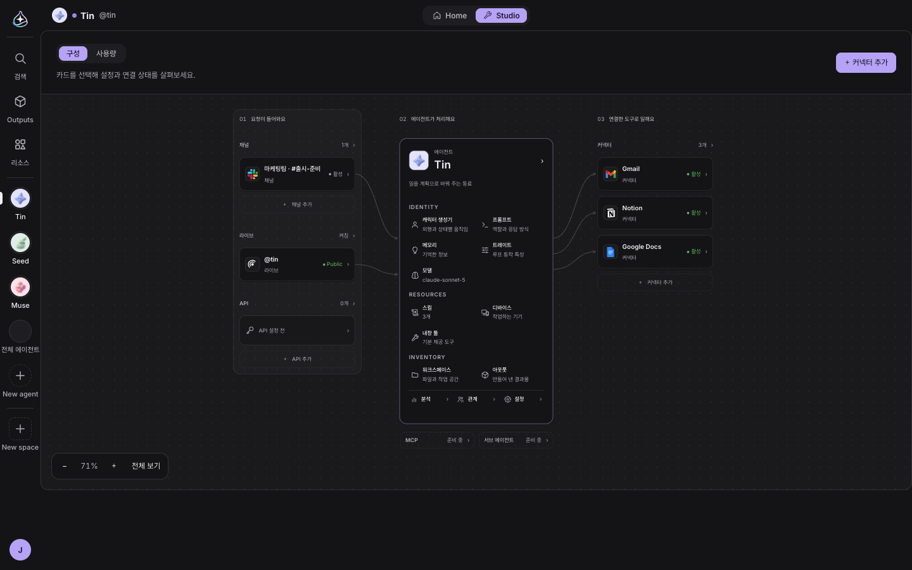
Task: Select the 구성 tab
Action: (73, 54)
